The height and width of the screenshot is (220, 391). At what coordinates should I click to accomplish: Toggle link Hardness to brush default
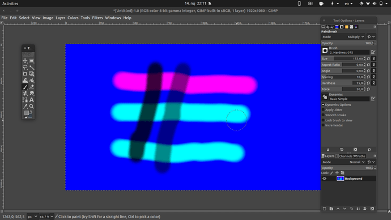373,83
